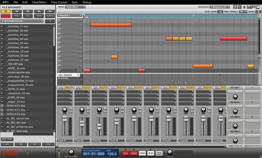Screen dimensions: 262x158
Task: Open Master Effects slot 1 dropdown
Action: pyautogui.click(x=253, y=91)
